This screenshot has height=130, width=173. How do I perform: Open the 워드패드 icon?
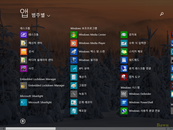point(124,60)
